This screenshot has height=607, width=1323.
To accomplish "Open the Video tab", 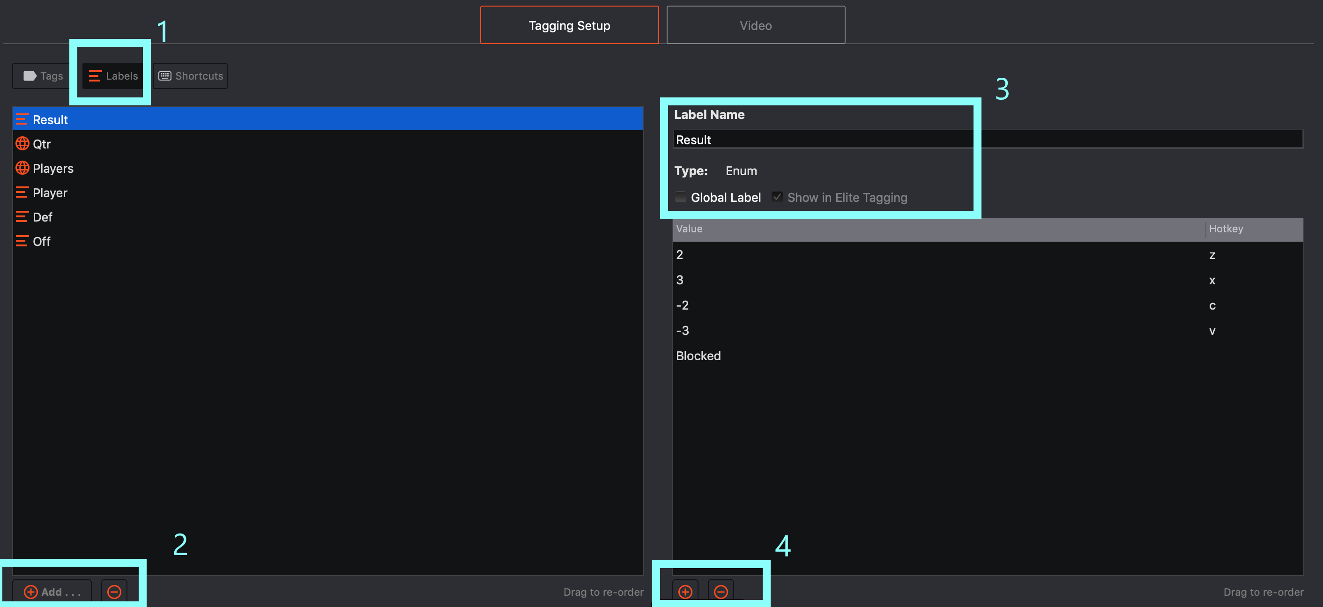I will [x=756, y=25].
